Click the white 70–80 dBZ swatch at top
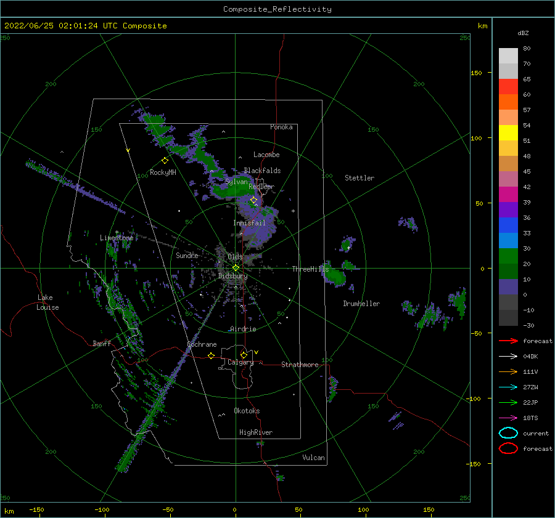The height and width of the screenshot is (518, 555). (x=508, y=56)
